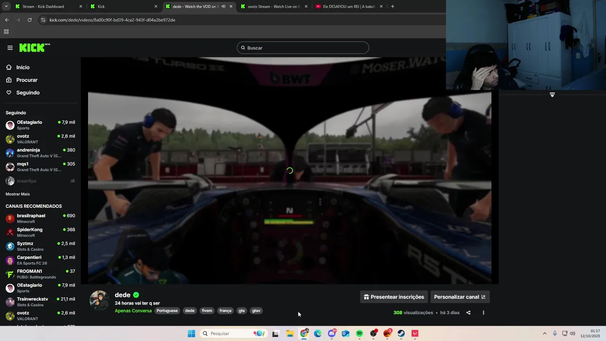
Task: Open the three-dot video options menu
Action: tap(483, 313)
